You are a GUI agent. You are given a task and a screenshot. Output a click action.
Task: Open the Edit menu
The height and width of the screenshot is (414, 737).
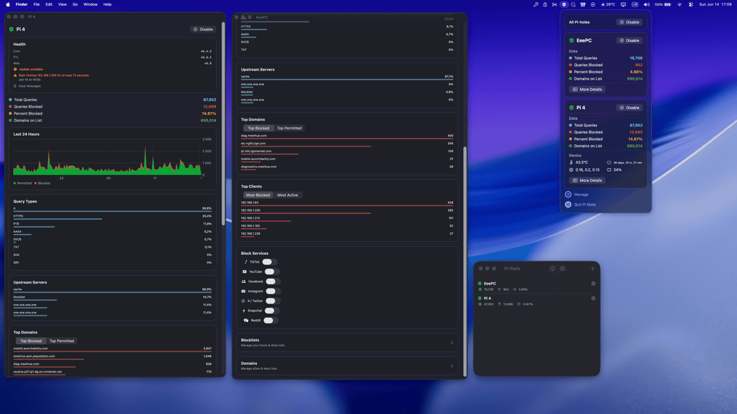49,4
